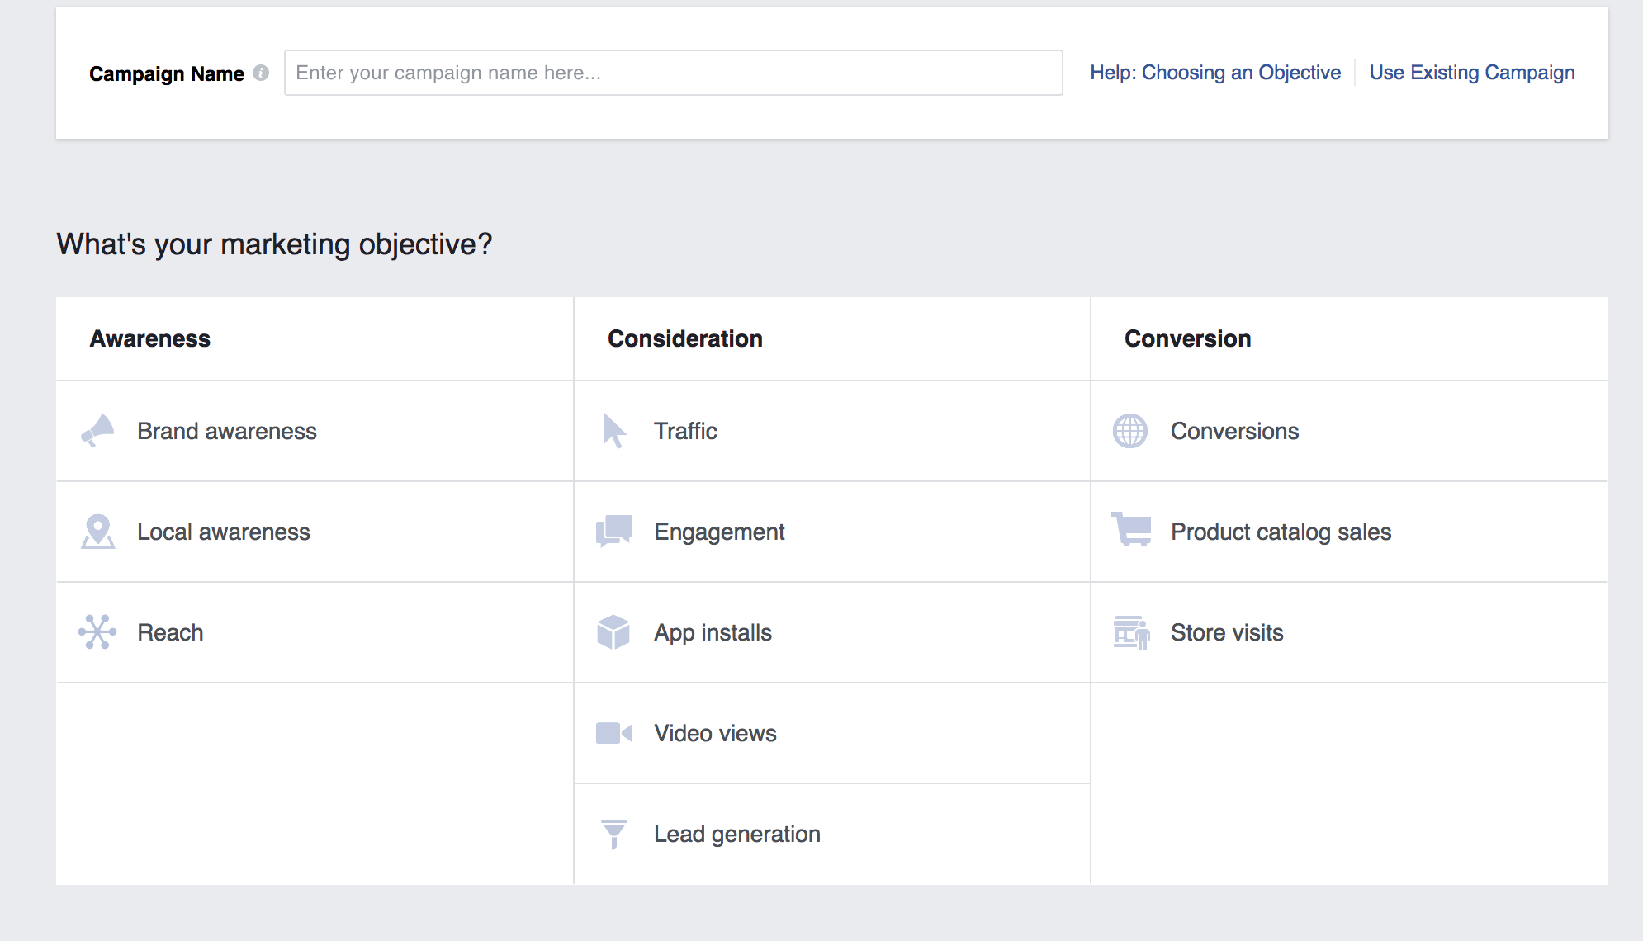Click the Campaign Name label
1643x941 pixels.
167,74
